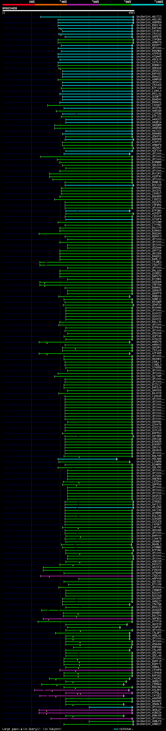Image resolution: width=166 pixels, height=731 pixels.
Task: Click hit name UniRef100_A8PVV8
Action: (x=149, y=579)
